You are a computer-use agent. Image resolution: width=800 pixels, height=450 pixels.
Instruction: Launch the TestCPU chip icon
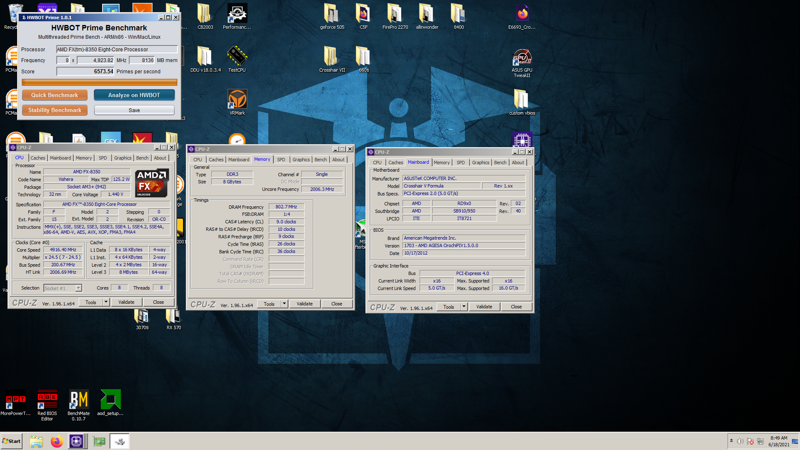(x=237, y=59)
